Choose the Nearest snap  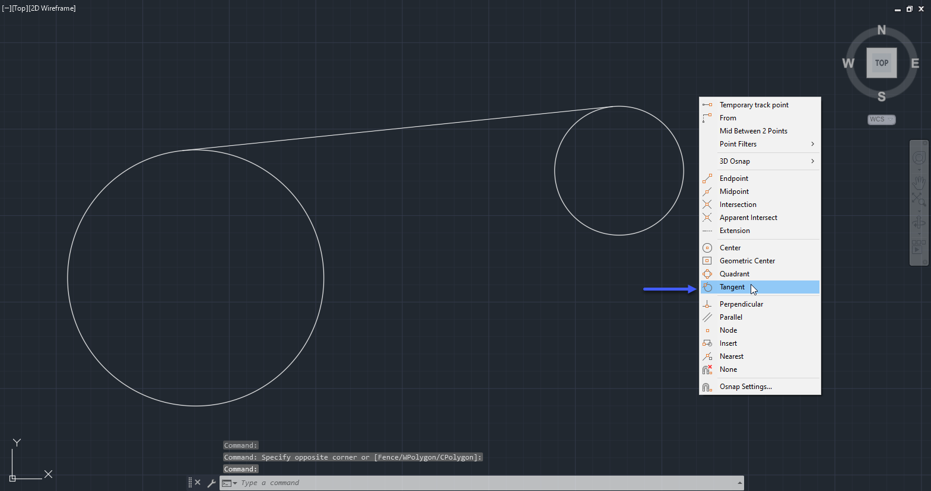pos(760,356)
